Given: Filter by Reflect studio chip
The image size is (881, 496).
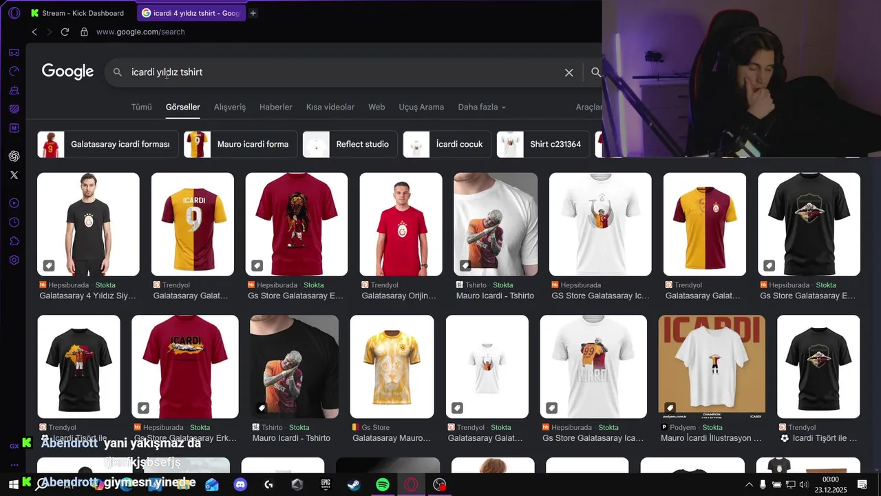Looking at the screenshot, I should [x=350, y=144].
